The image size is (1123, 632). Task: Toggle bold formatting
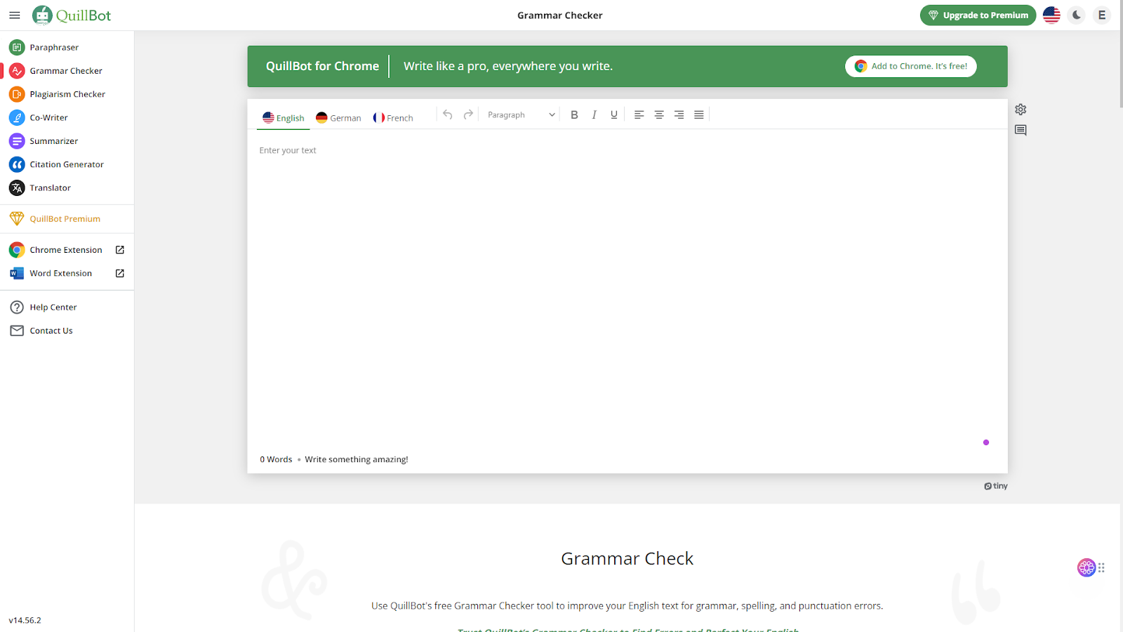(x=574, y=114)
